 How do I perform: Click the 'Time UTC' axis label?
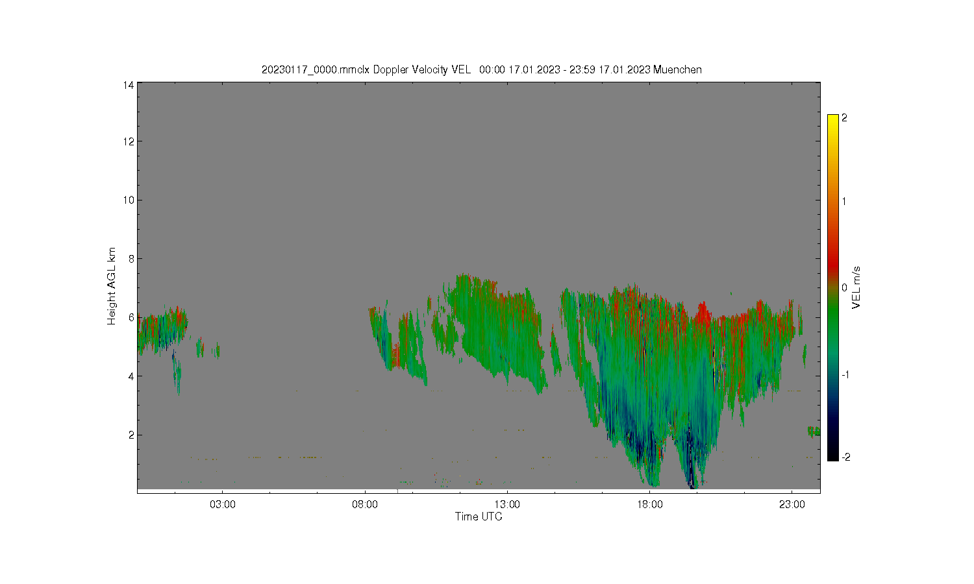coord(479,517)
